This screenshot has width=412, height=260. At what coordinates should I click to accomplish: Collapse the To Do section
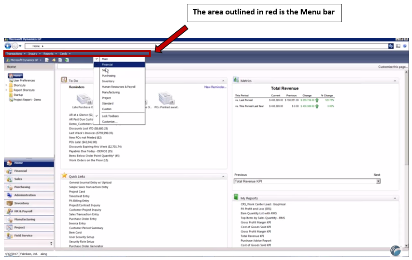pos(223,81)
